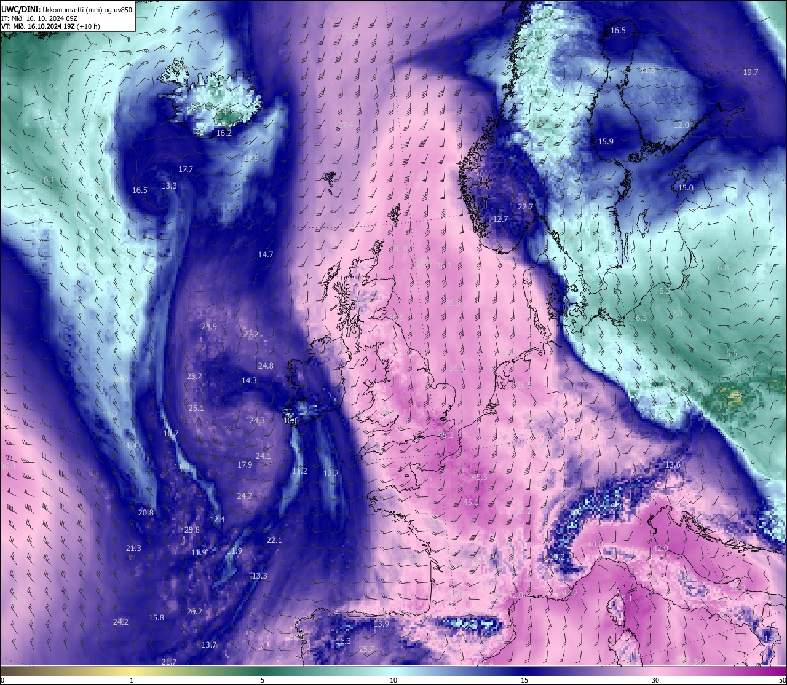Screen dimensions: 787x685
Task: Select the 22.1 value label
Action: (x=274, y=540)
